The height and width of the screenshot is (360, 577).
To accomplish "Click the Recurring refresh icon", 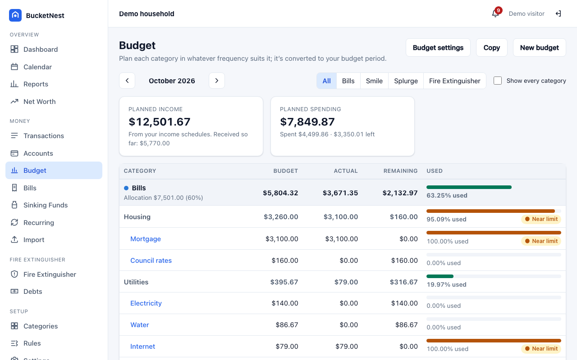I will tap(14, 222).
